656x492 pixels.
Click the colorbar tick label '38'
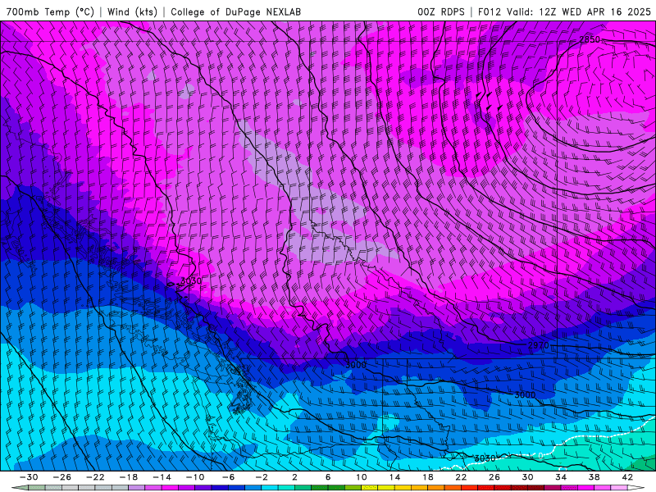[594, 477]
